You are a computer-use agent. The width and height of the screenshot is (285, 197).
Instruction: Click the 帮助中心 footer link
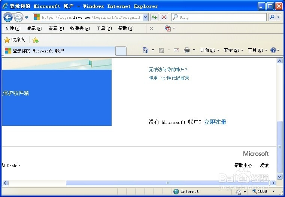pos(243,166)
